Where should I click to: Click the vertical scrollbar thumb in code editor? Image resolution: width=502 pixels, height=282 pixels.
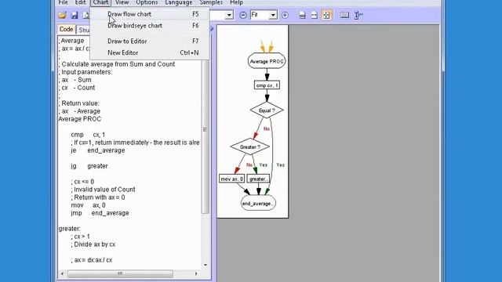tap(205, 129)
